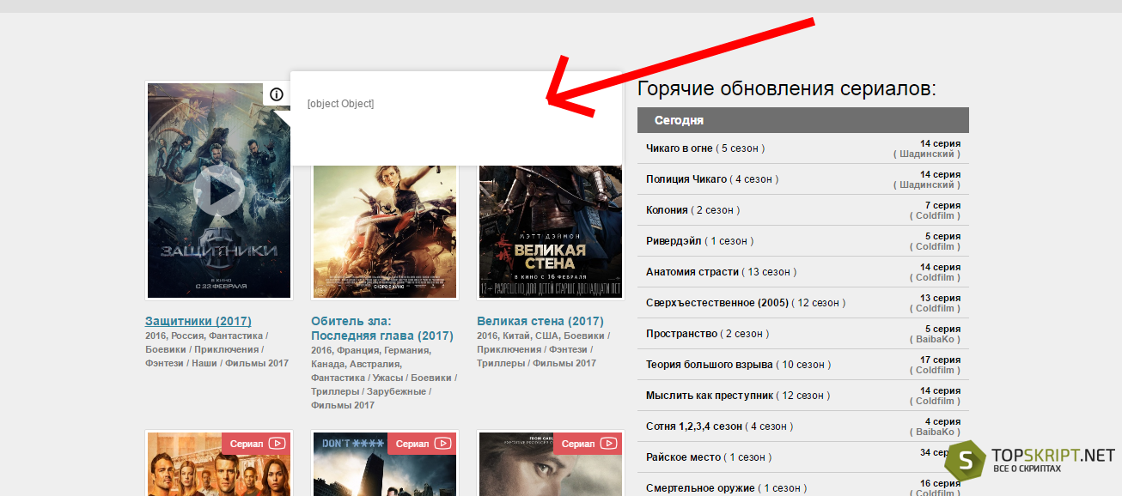
Task: Click the '[object Object]' tooltip text
Action: click(340, 104)
